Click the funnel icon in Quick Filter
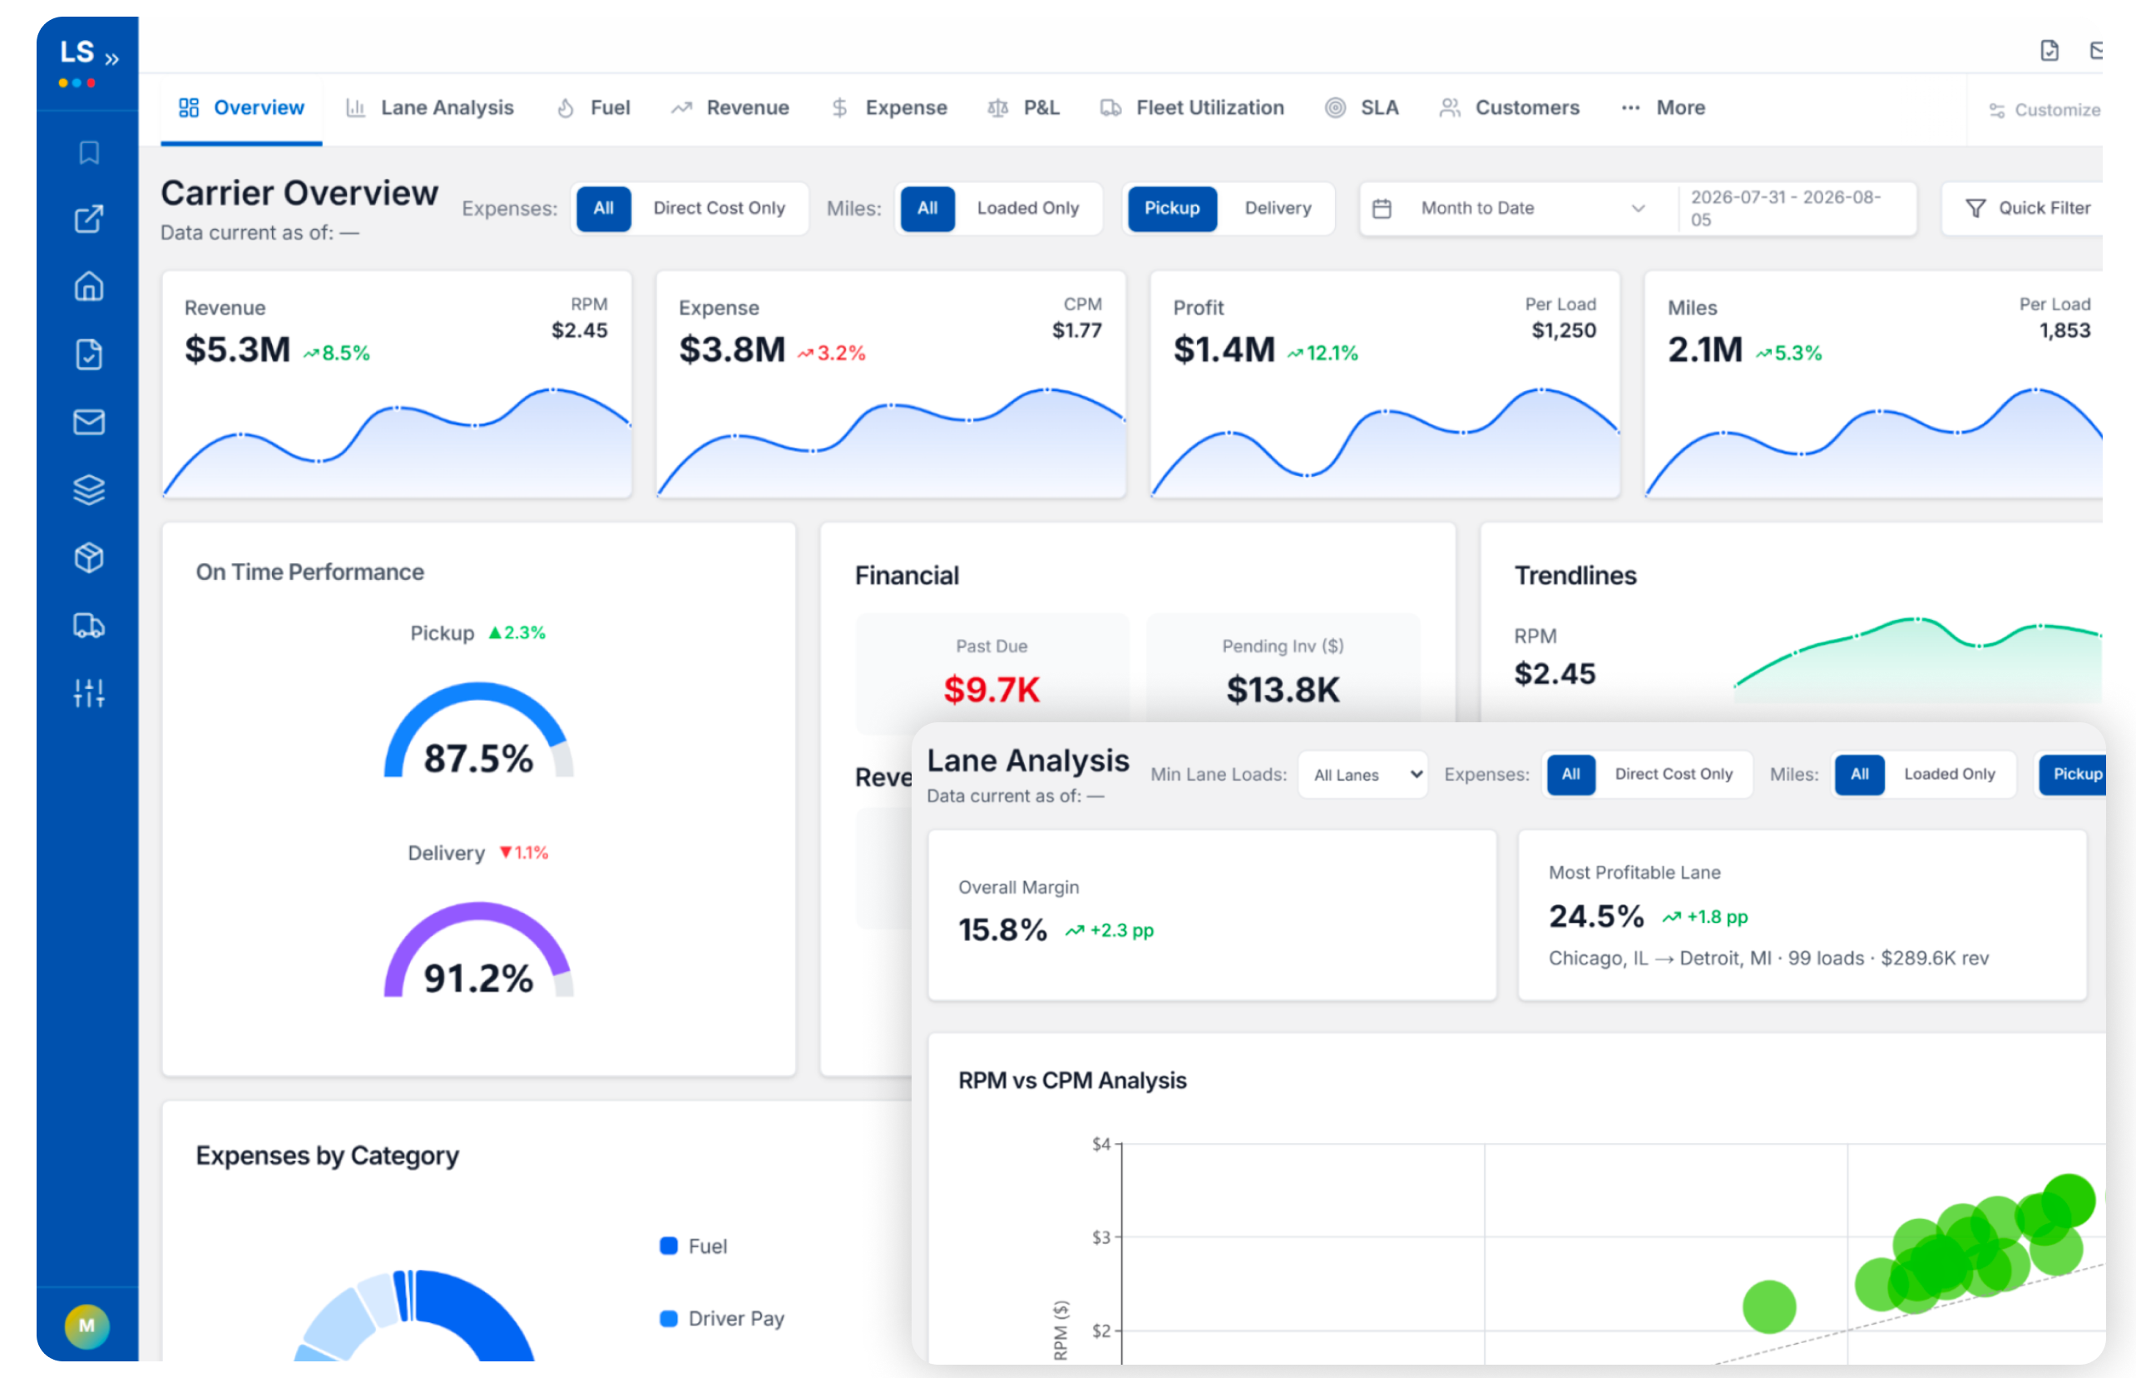The width and height of the screenshot is (2136, 1378). pos(1975,209)
